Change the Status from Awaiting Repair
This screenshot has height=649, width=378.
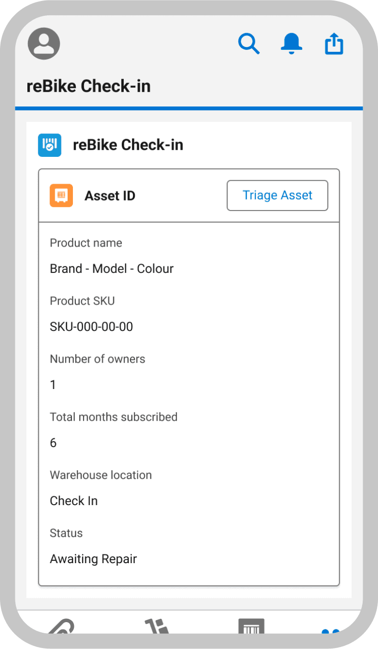pos(93,559)
